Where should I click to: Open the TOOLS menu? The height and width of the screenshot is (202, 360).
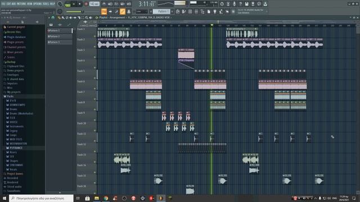(x=46, y=4)
